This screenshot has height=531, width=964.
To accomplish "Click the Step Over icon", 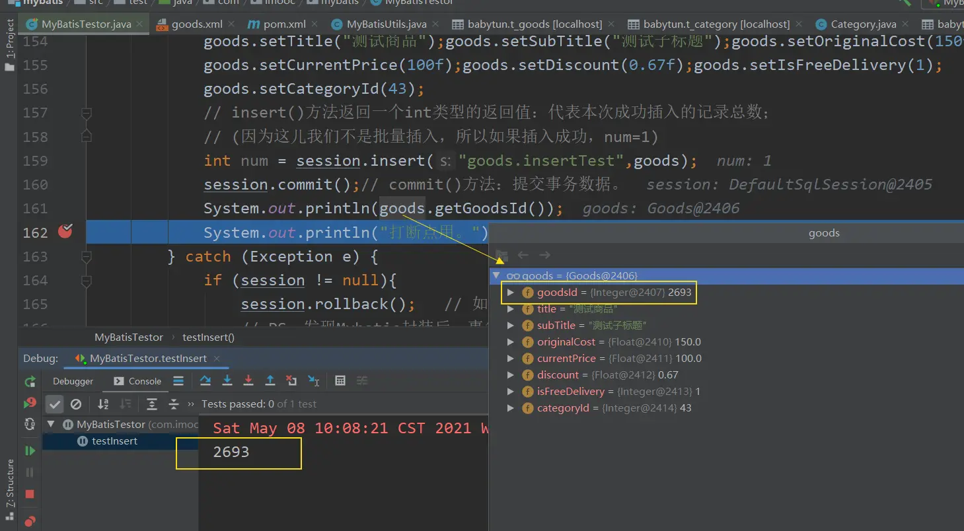I will [x=205, y=380].
